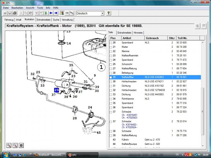
Task: Switch to the Fahrzeug tab
Action: tap(9, 20)
